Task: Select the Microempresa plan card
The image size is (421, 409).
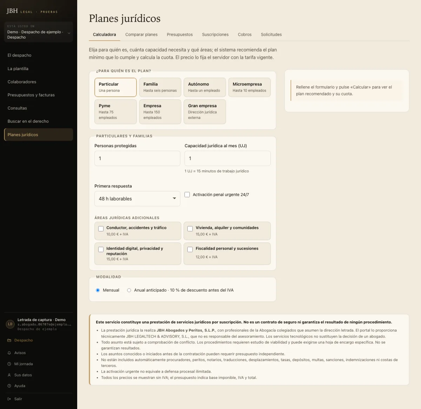Action: click(249, 87)
